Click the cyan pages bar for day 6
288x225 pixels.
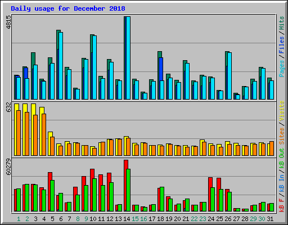[61, 66]
